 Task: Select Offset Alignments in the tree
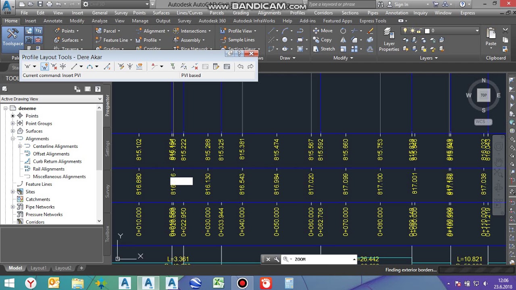pos(51,154)
